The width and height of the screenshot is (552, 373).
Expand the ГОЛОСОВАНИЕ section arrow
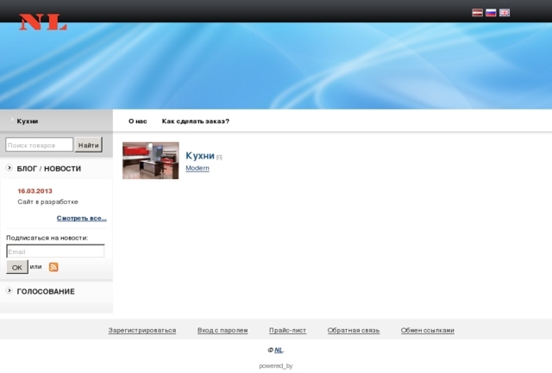pyautogui.click(x=9, y=291)
